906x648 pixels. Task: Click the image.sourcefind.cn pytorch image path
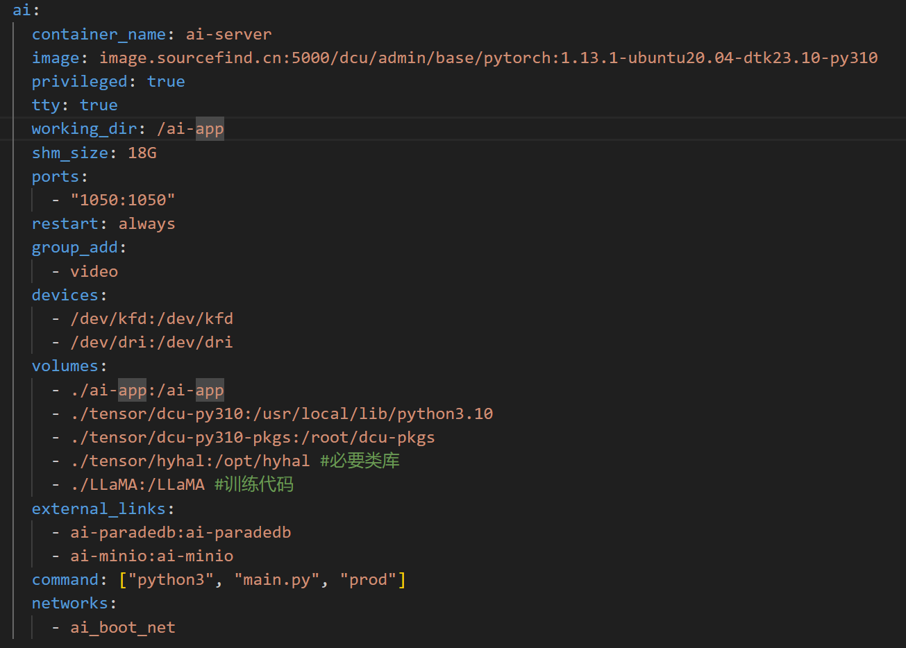pos(488,58)
